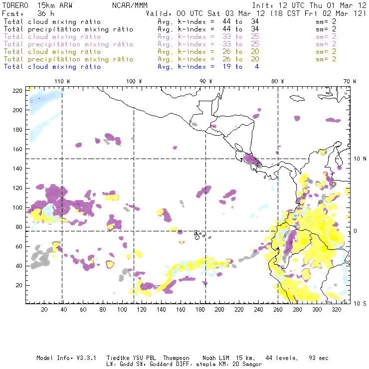Image resolution: width=369 pixels, height=369 pixels.
Task: Click purple "Avg. k-index = 33 to 25" cloud row
Action: 208,37
